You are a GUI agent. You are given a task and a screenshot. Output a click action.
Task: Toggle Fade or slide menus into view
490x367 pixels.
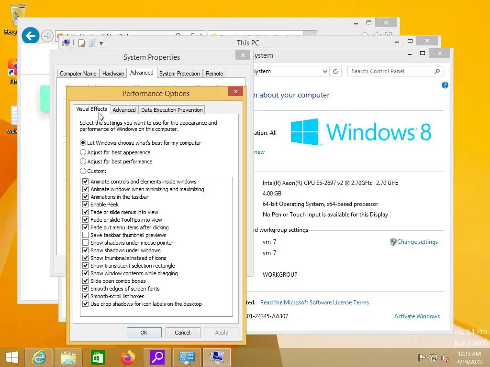pos(85,212)
